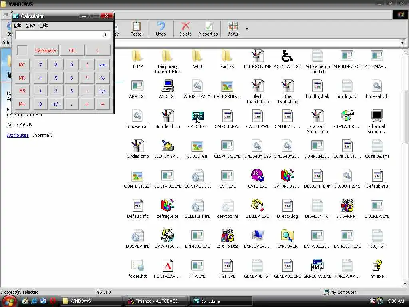Open the Temporary Internet Files folder
This screenshot has width=409, height=307.
pos(167,56)
